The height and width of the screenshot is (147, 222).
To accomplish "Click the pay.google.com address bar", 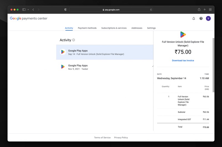I will (111, 10).
